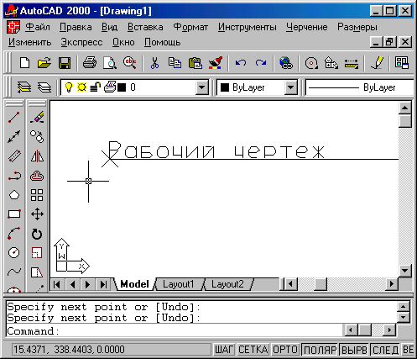Image resolution: width=417 pixels, height=359 pixels.
Task: Open the Формат menu
Action: tap(190, 27)
